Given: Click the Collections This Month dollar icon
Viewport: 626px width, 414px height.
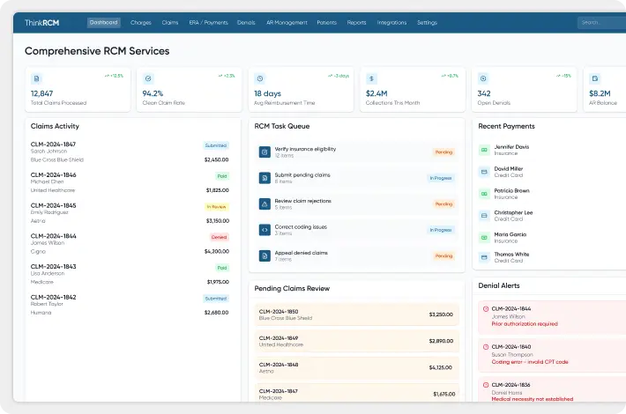Looking at the screenshot, I should click(371, 78).
